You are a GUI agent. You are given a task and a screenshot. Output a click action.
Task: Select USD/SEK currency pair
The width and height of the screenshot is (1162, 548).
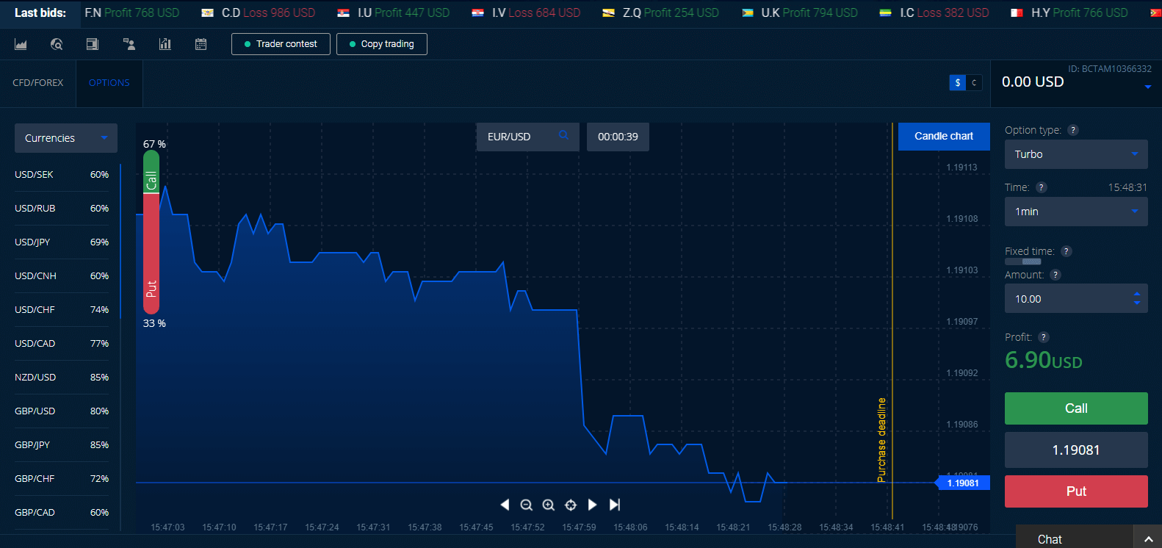click(x=62, y=175)
